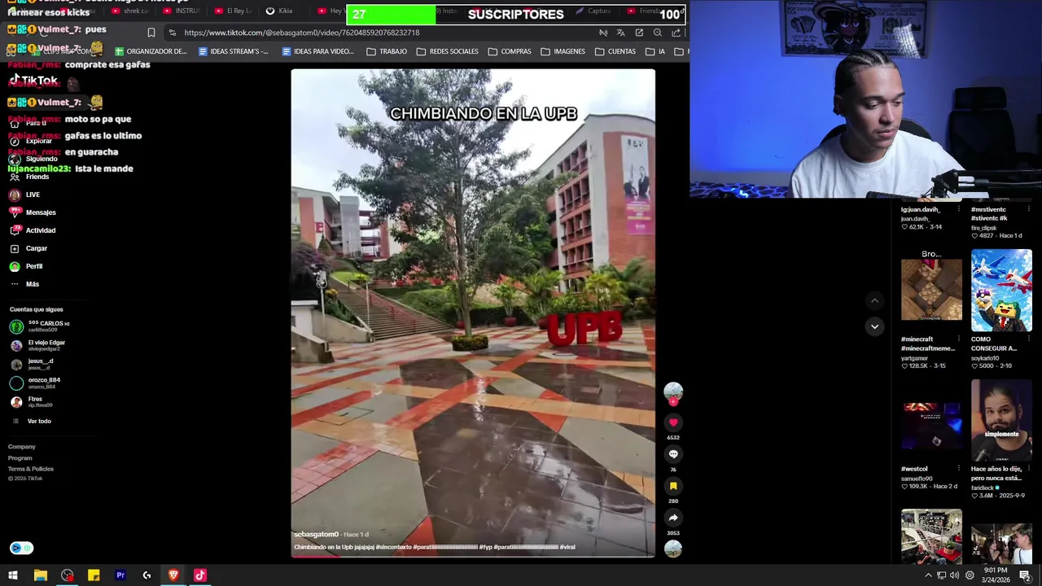Expand the Más menu in TikTok sidebar
The image size is (1042, 586).
click(x=24, y=284)
